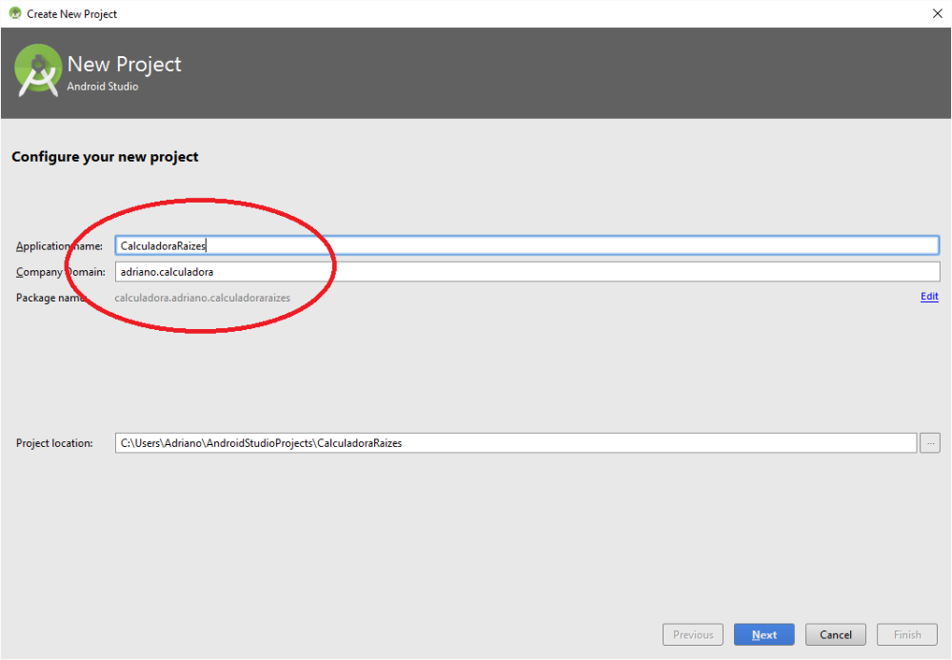This screenshot has height=660, width=952.
Task: Click the Project location path field
Action: pyautogui.click(x=515, y=443)
